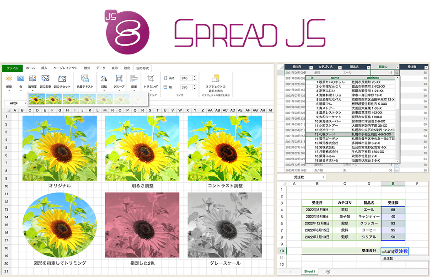This screenshot has height=277, width=430.
Task: Switch to the ホーム ribbon tab
Action: (x=30, y=68)
